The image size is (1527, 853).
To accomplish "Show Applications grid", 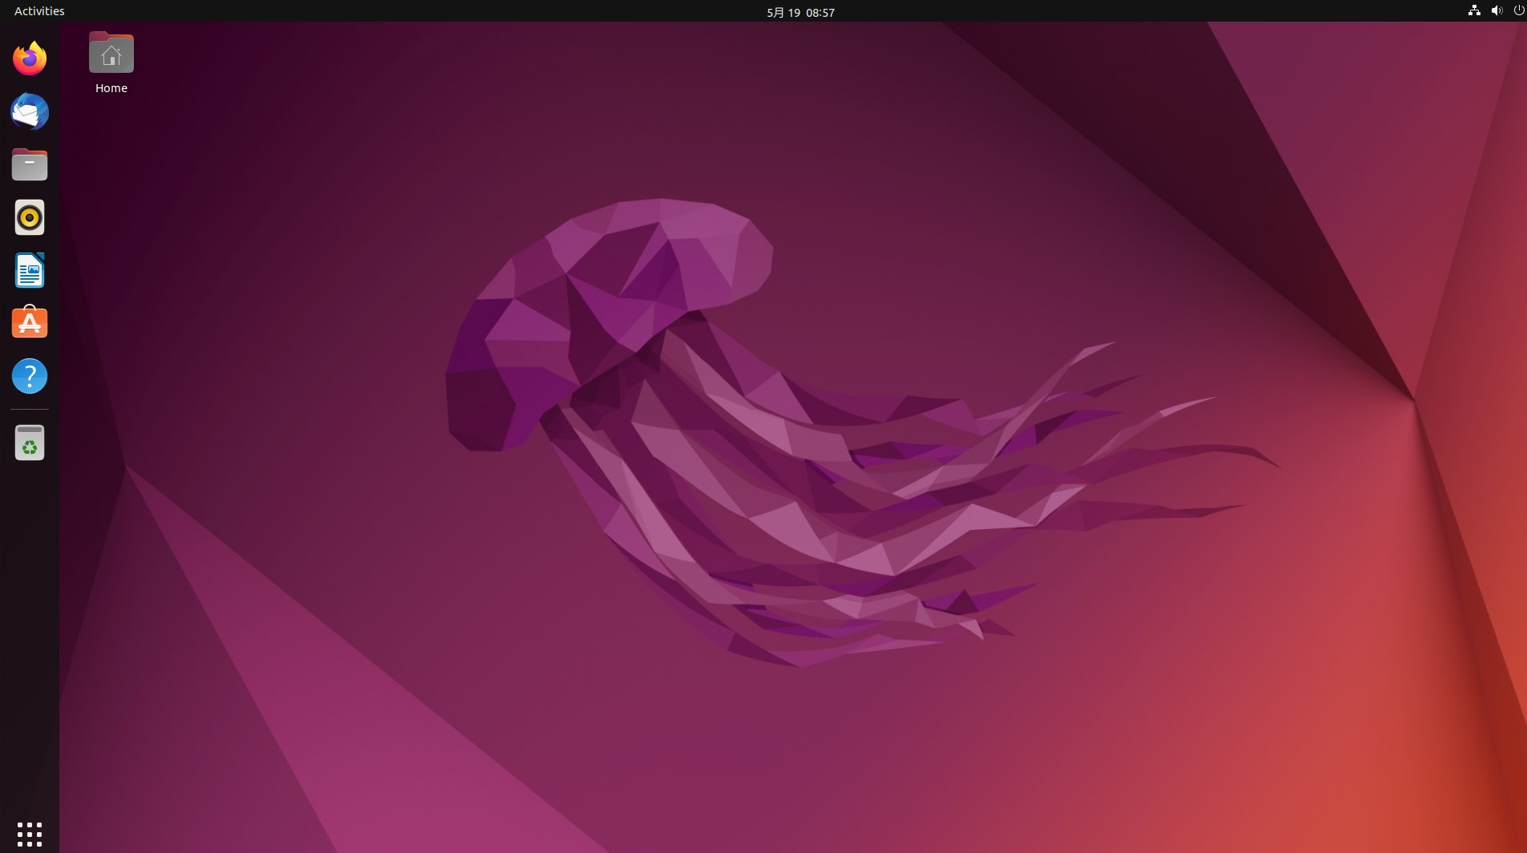I will (x=30, y=833).
